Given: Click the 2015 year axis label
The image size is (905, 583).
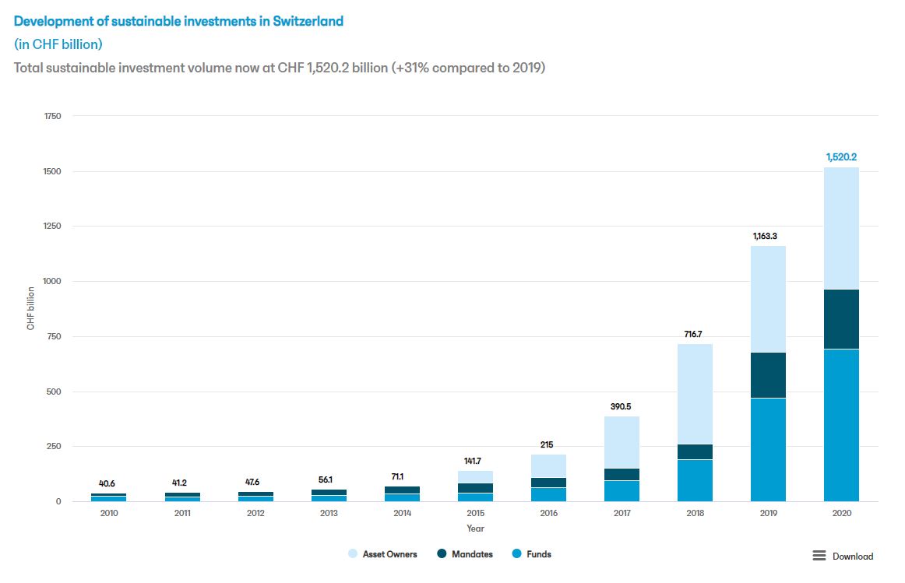Looking at the screenshot, I should [x=475, y=512].
